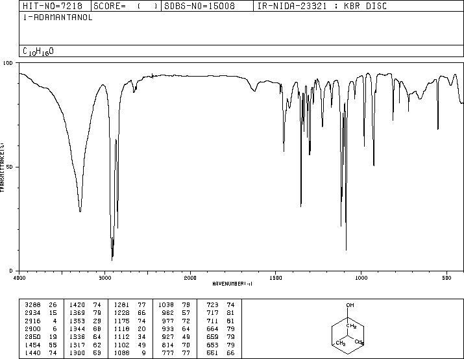Select peak table entry 1420
This screenshot has width=464, height=359.
[x=85, y=305]
